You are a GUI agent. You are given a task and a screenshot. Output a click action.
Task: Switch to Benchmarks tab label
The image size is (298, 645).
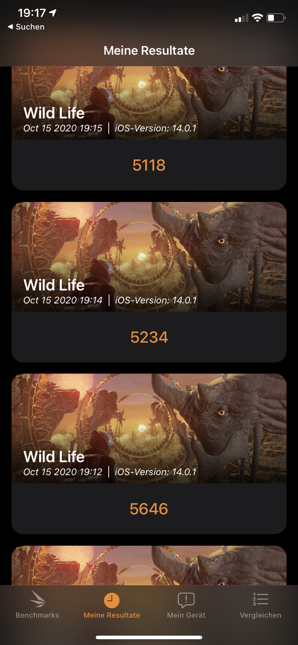tap(37, 615)
